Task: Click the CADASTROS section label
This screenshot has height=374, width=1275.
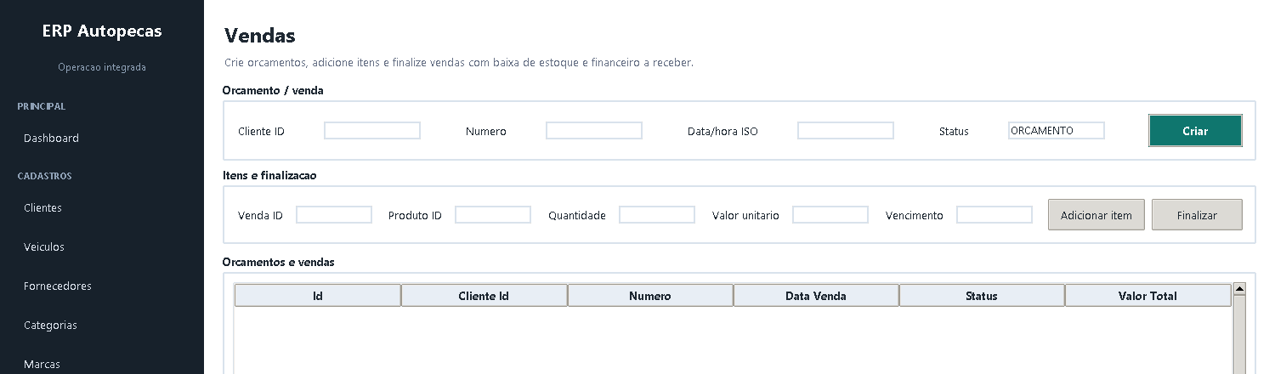Action: [44, 176]
